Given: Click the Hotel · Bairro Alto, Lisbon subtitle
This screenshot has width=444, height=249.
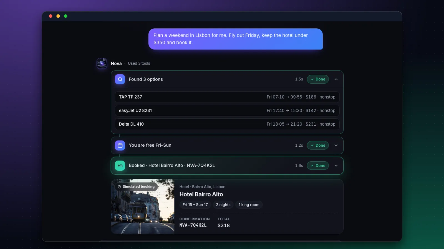Looking at the screenshot, I should coord(202,187).
